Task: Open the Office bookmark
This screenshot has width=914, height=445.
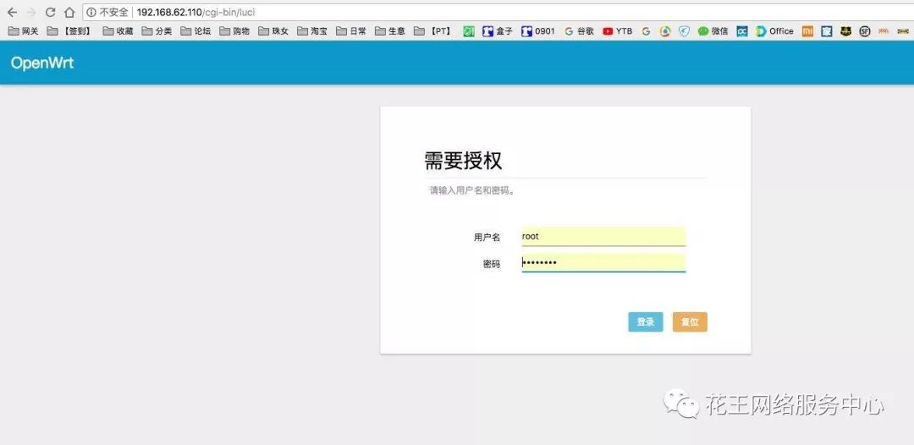Action: pyautogui.click(x=774, y=31)
